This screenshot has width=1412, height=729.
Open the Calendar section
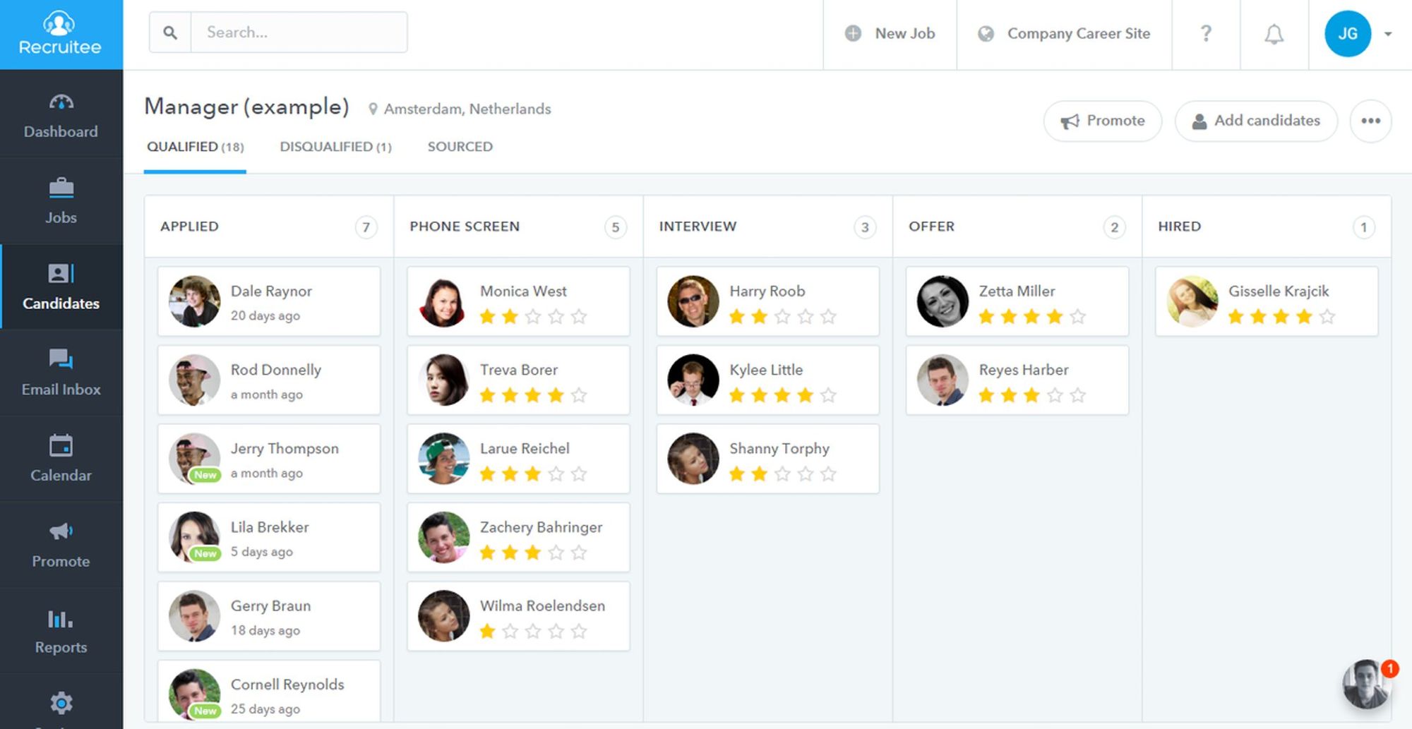click(x=61, y=459)
